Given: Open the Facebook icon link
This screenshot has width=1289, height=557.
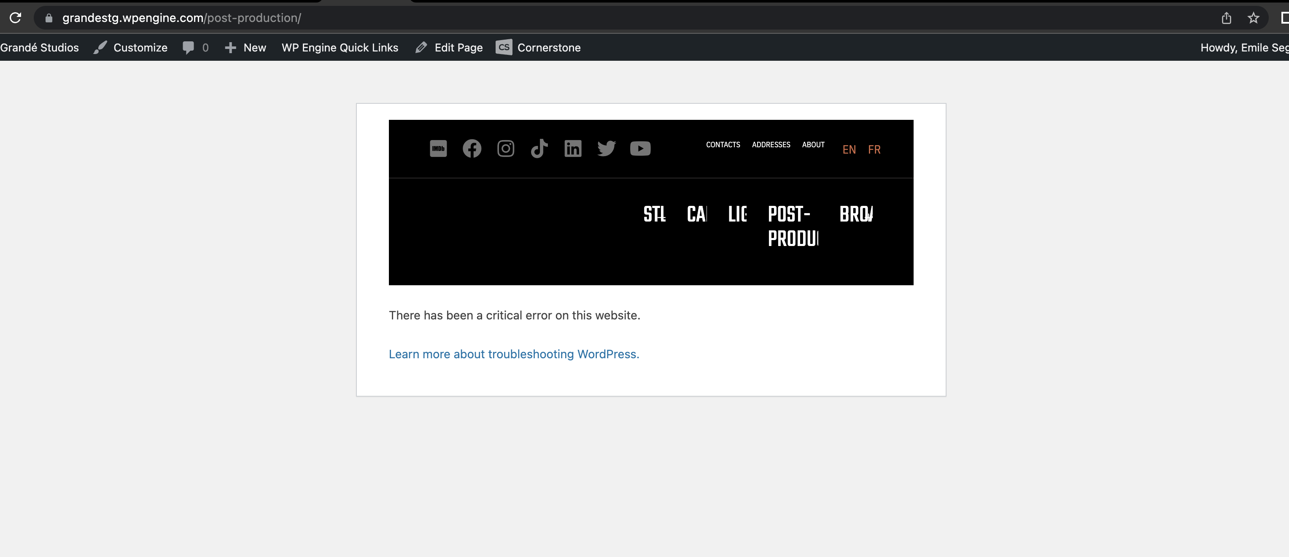Looking at the screenshot, I should pos(472,149).
